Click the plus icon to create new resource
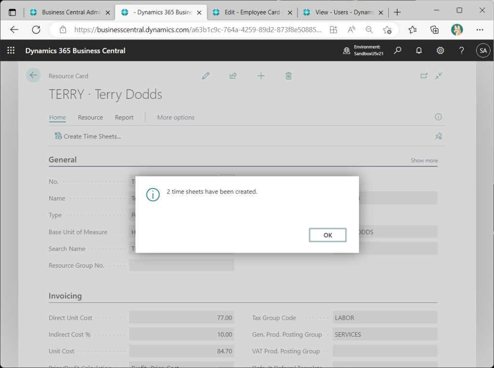This screenshot has height=368, width=494. pyautogui.click(x=261, y=76)
